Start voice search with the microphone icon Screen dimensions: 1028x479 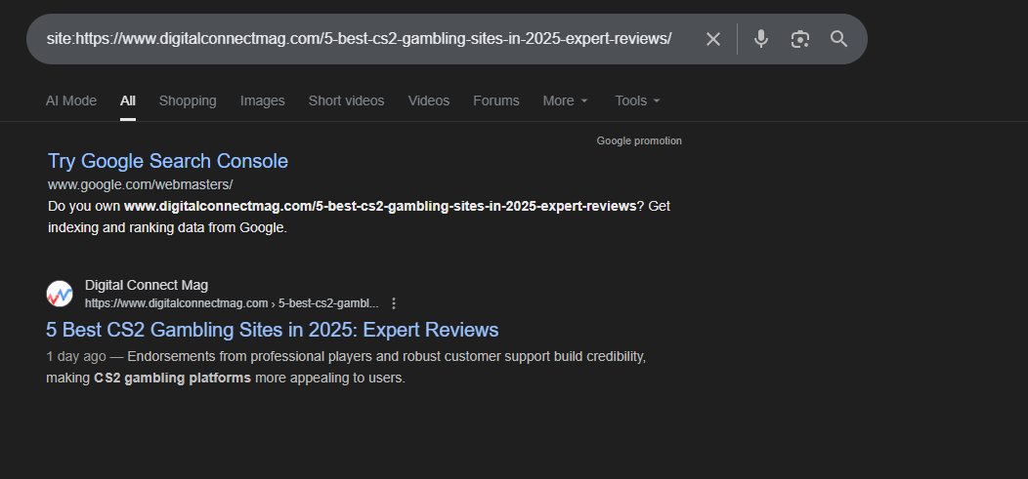click(760, 39)
